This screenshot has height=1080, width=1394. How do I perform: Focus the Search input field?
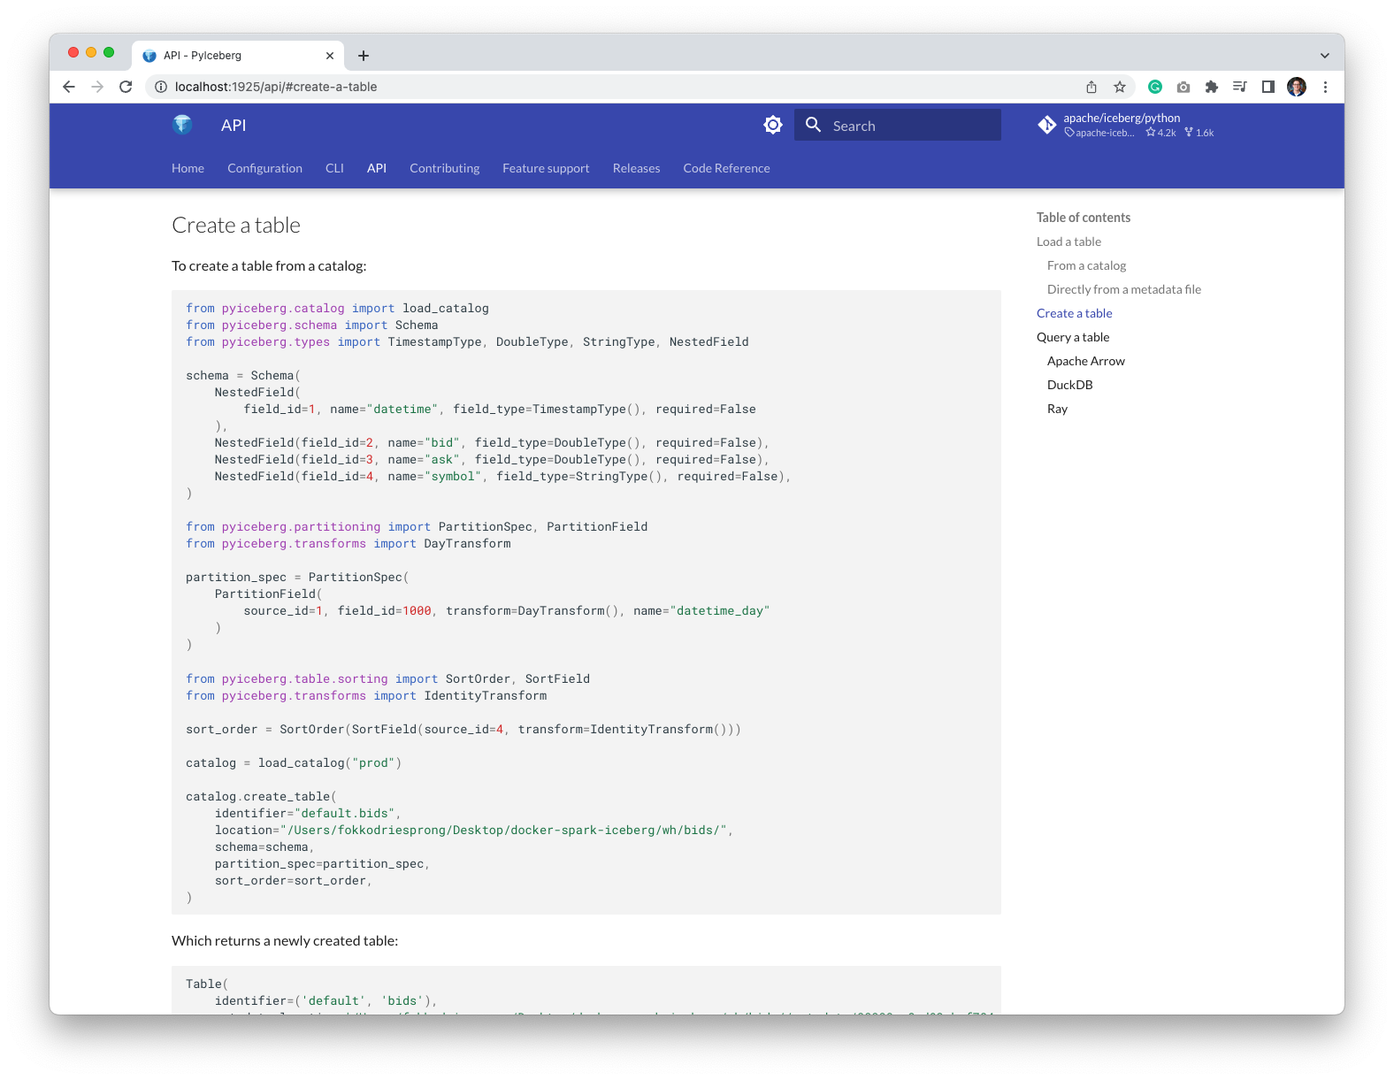coord(898,125)
